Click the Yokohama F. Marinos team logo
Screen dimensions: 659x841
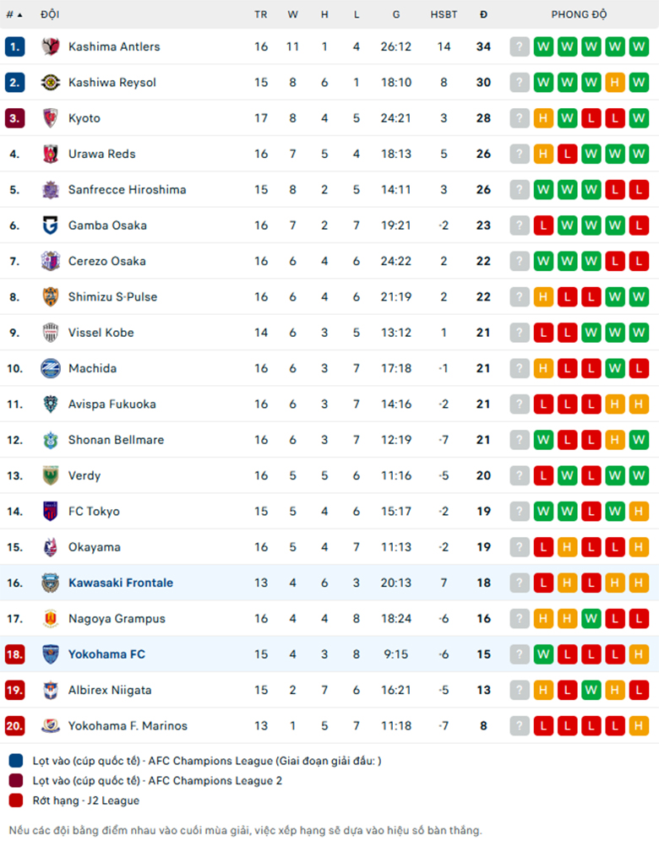click(x=51, y=725)
